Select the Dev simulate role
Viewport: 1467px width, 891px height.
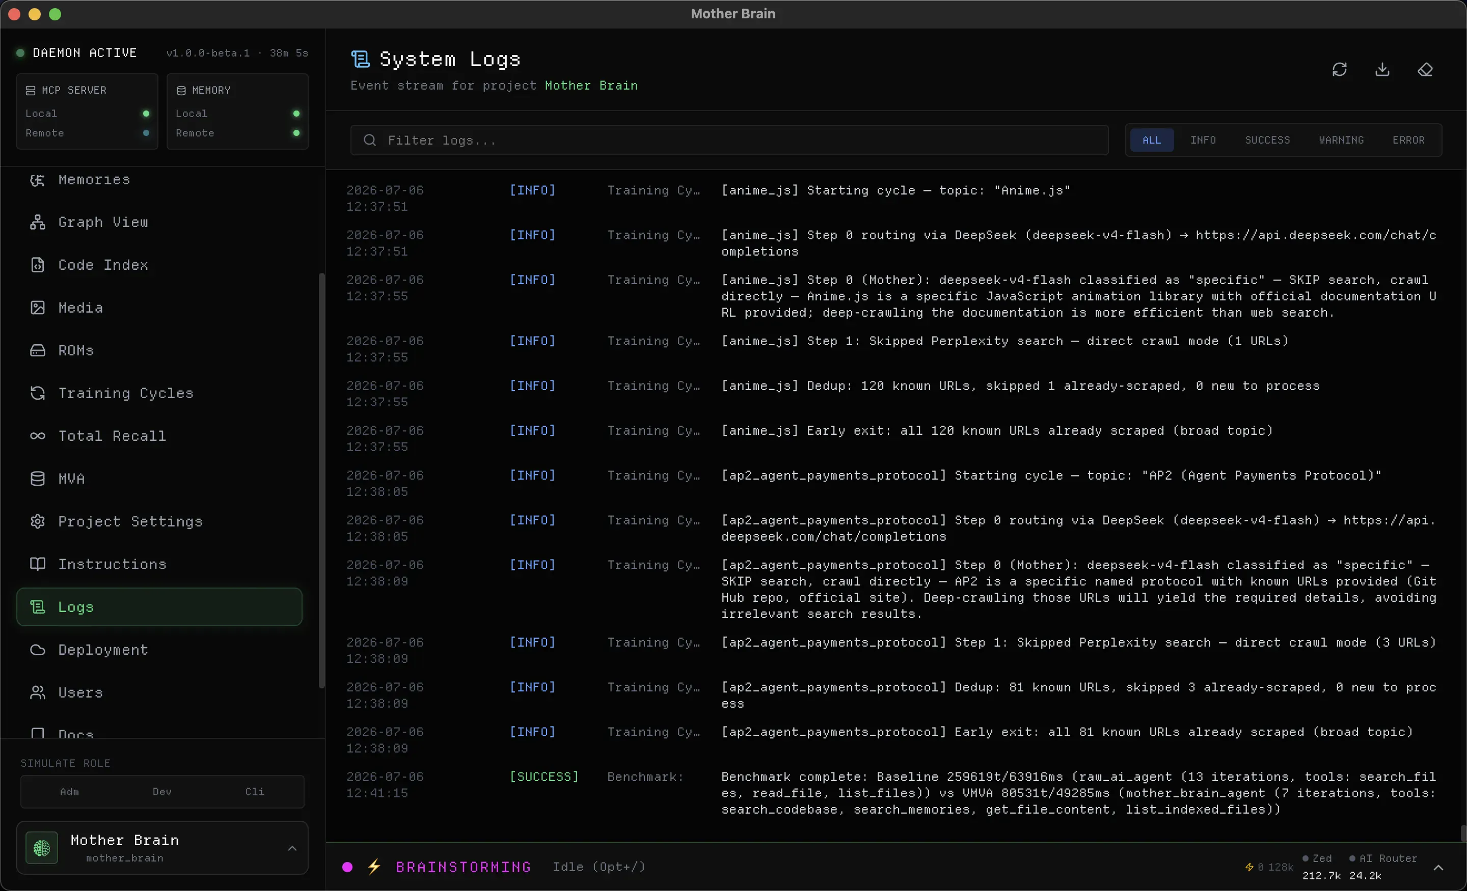[x=162, y=792]
